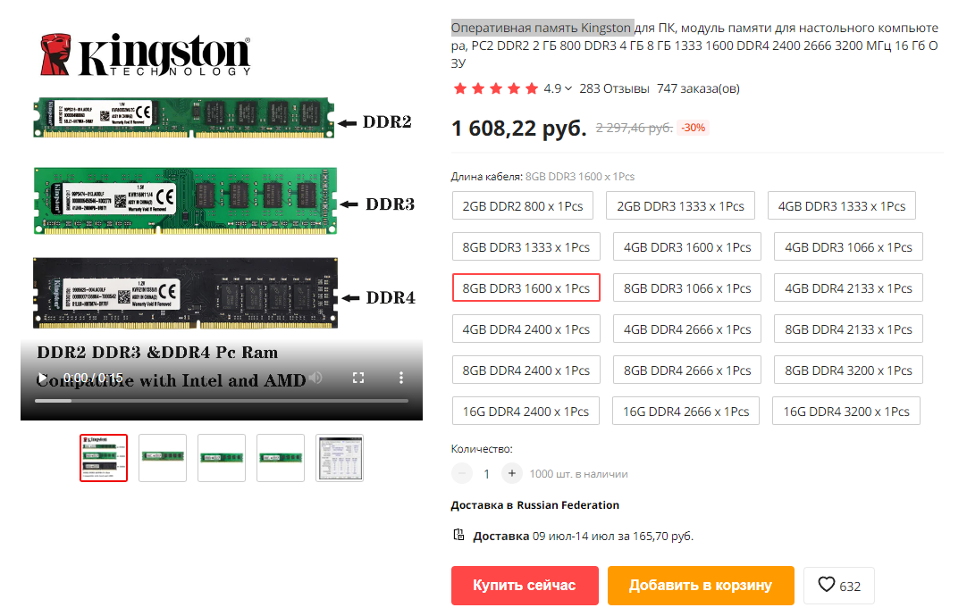The width and height of the screenshot is (967, 616).
Task: Click the quantity value field
Action: click(x=486, y=474)
